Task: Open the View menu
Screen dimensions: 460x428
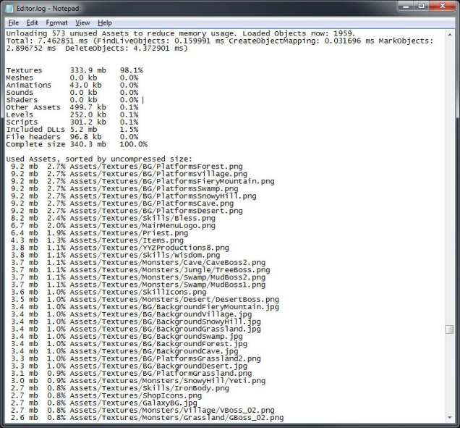Action: (82, 23)
